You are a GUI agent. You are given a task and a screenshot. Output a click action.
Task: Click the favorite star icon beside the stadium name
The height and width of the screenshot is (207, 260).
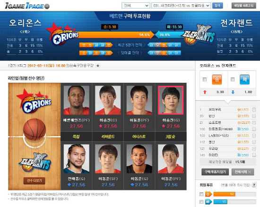click(98, 66)
